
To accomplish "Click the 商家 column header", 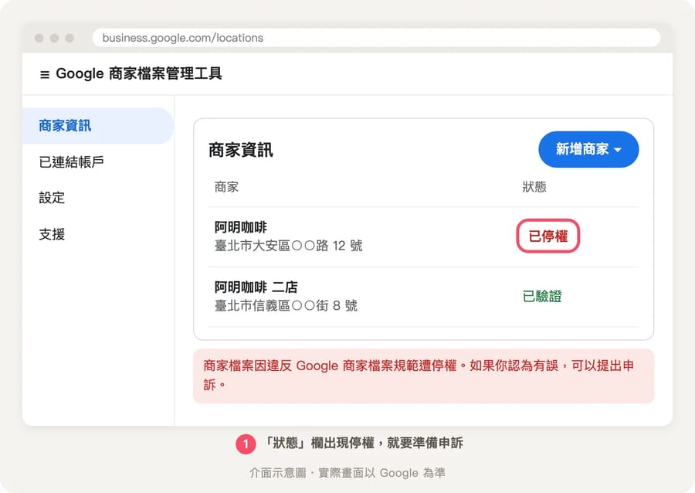I will (x=226, y=187).
